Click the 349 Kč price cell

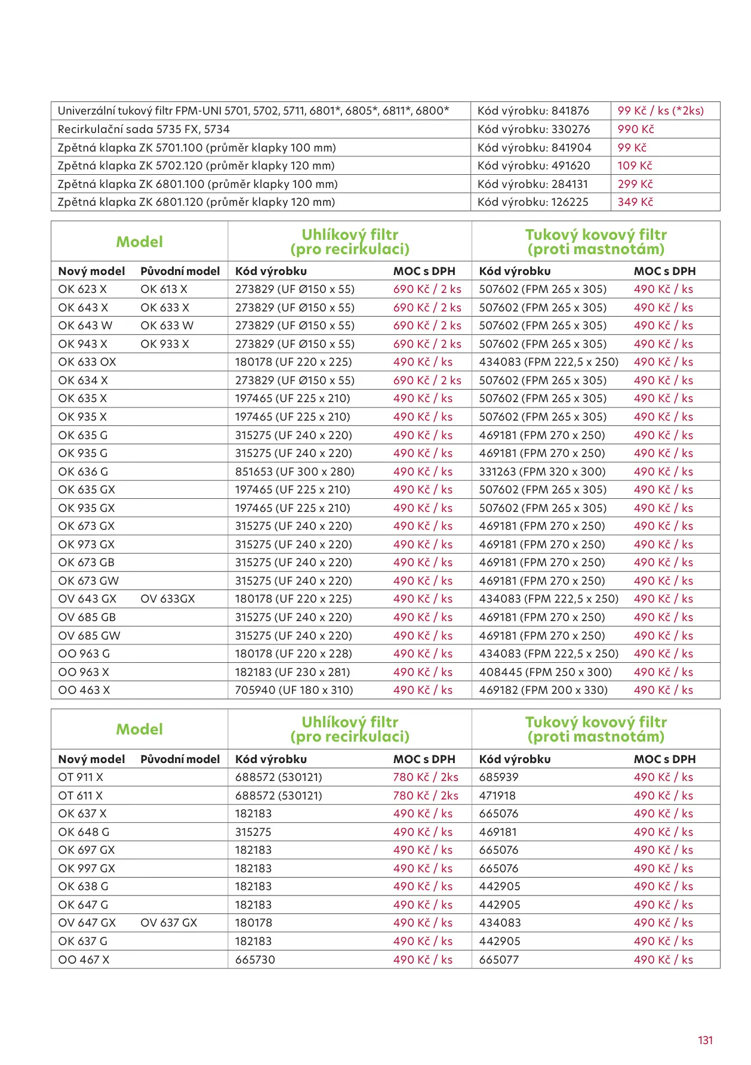tap(635, 202)
